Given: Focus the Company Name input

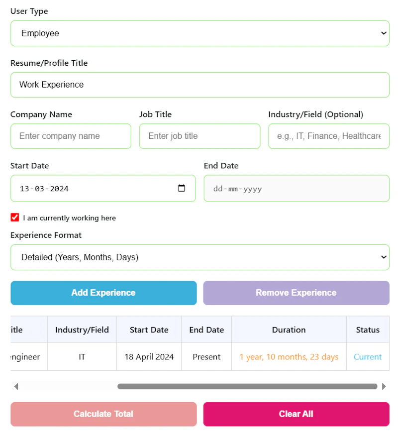Looking at the screenshot, I should [71, 136].
